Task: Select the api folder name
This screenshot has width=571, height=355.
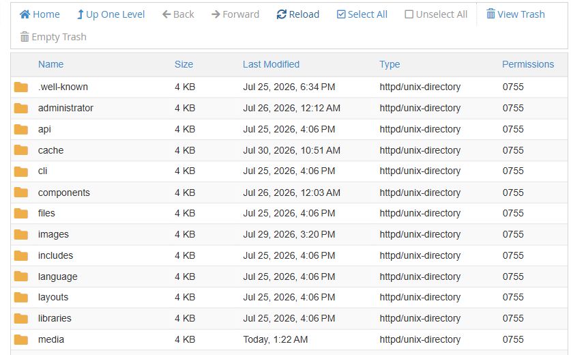Action: [44, 129]
